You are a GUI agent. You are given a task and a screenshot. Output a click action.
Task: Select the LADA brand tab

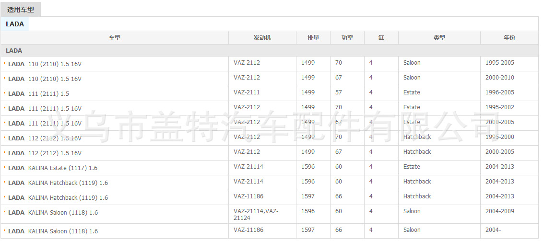[x=15, y=24]
